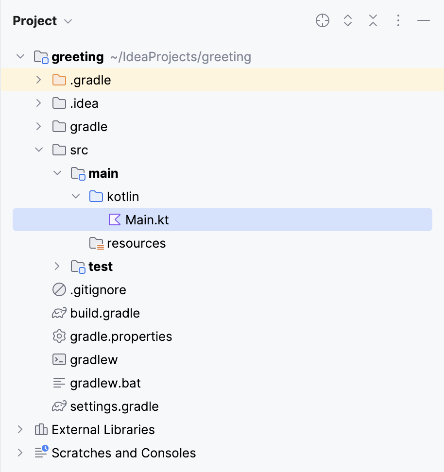The width and height of the screenshot is (444, 472).
Task: Click the Collapse All icon in toolbar
Action: [373, 20]
